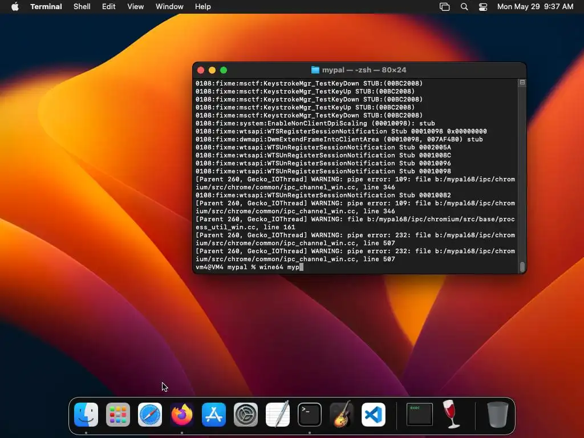The image size is (584, 438).
Task: Open Spotlight search icon
Action: point(464,7)
